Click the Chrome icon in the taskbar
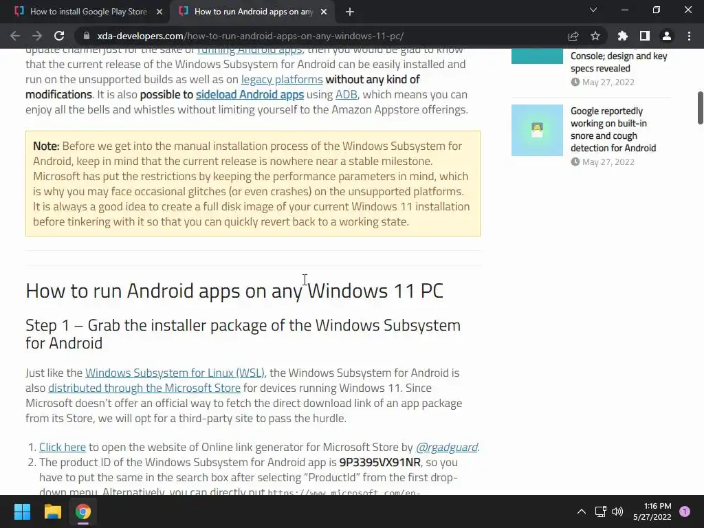Viewport: 704px width, 528px height. pyautogui.click(x=83, y=511)
